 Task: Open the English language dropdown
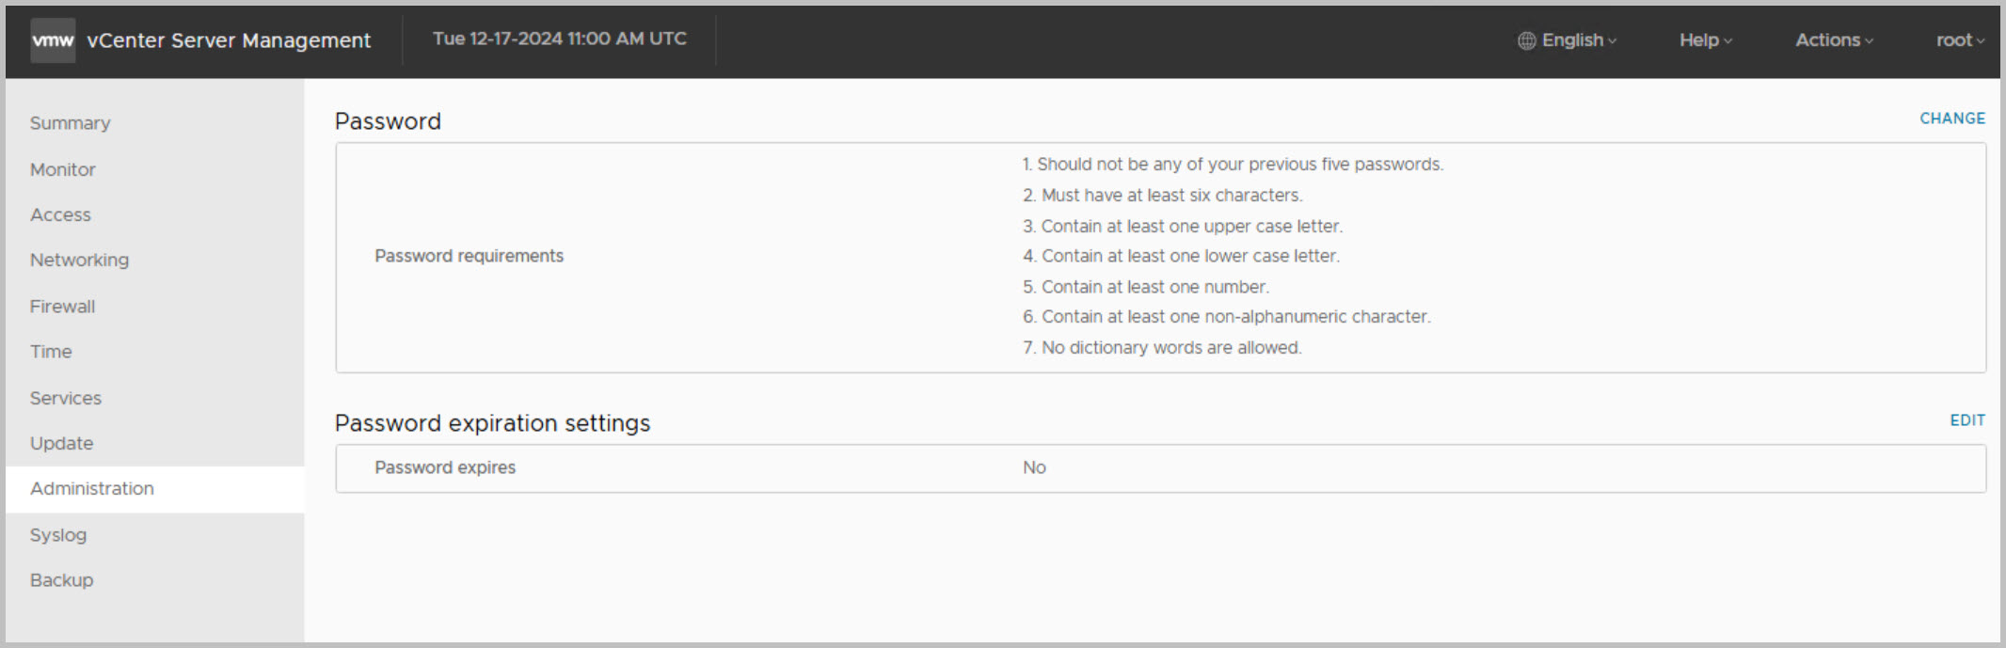click(1579, 40)
